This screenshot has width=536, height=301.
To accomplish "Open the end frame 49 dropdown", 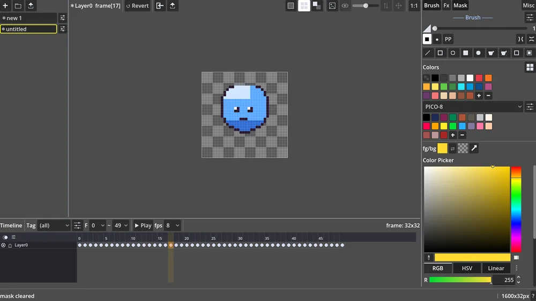I will pos(121,226).
